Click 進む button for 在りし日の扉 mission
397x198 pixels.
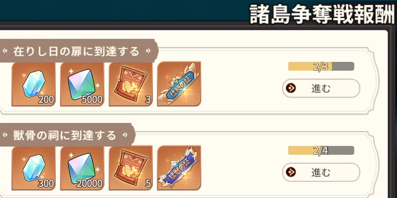point(321,89)
